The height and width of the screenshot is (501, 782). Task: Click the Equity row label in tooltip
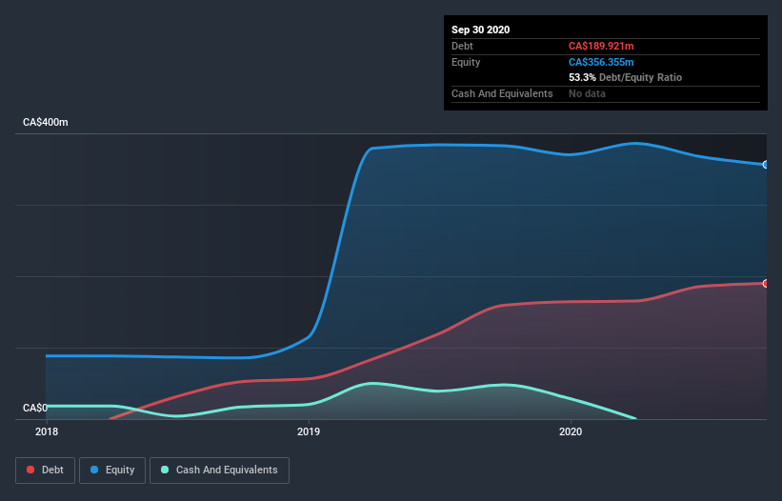(466, 62)
